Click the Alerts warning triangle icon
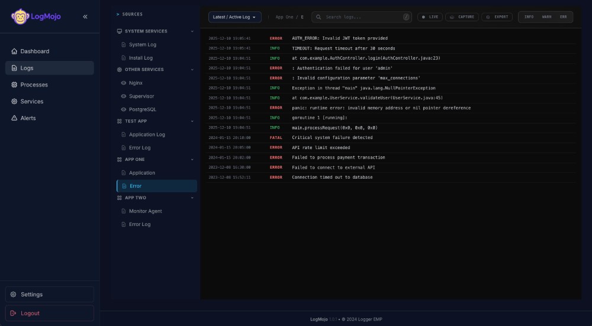 14,118
